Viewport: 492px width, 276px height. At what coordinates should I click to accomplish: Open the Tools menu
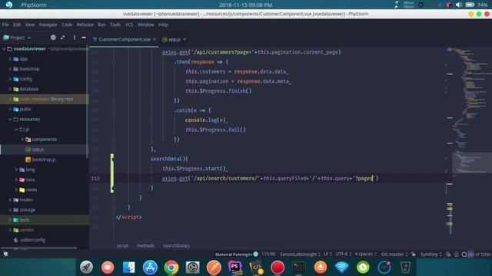pos(115,25)
